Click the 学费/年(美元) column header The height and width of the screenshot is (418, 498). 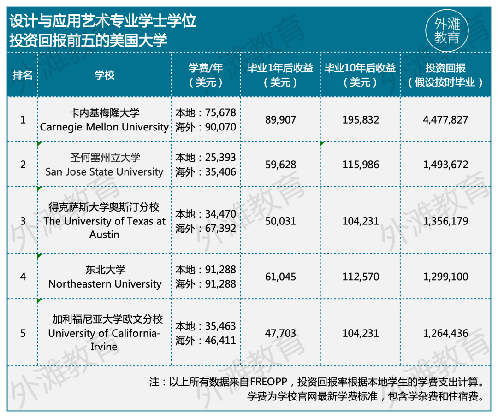click(x=206, y=75)
